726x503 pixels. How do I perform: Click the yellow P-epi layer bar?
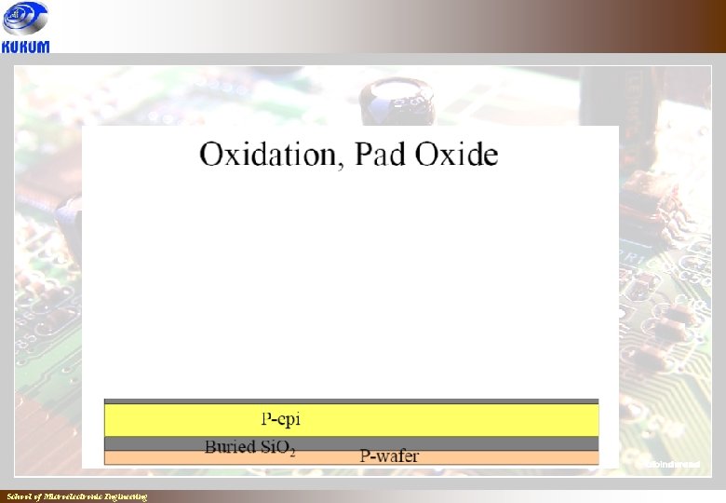[x=352, y=420]
